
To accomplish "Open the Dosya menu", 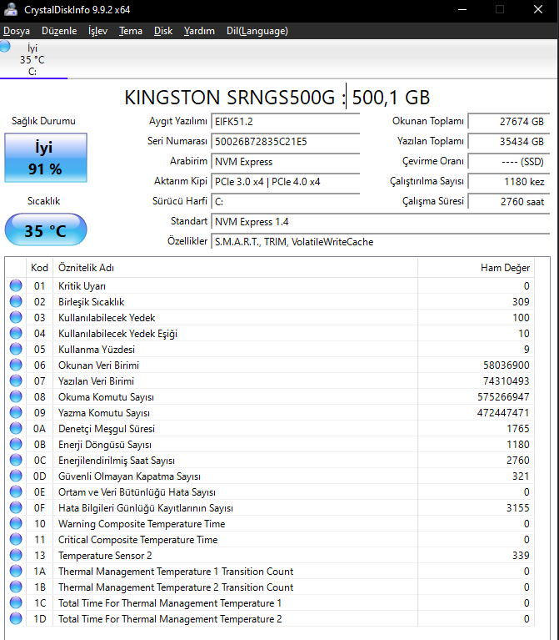I will pos(17,31).
